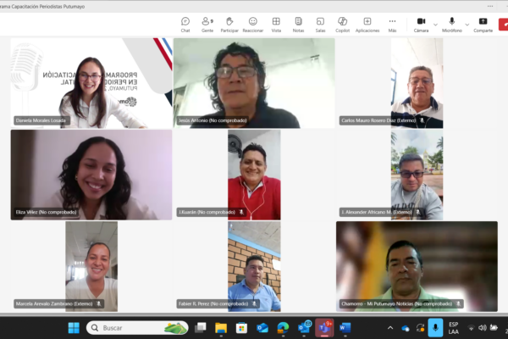Click the Compartir share screen button
508x339 pixels.
(x=483, y=24)
